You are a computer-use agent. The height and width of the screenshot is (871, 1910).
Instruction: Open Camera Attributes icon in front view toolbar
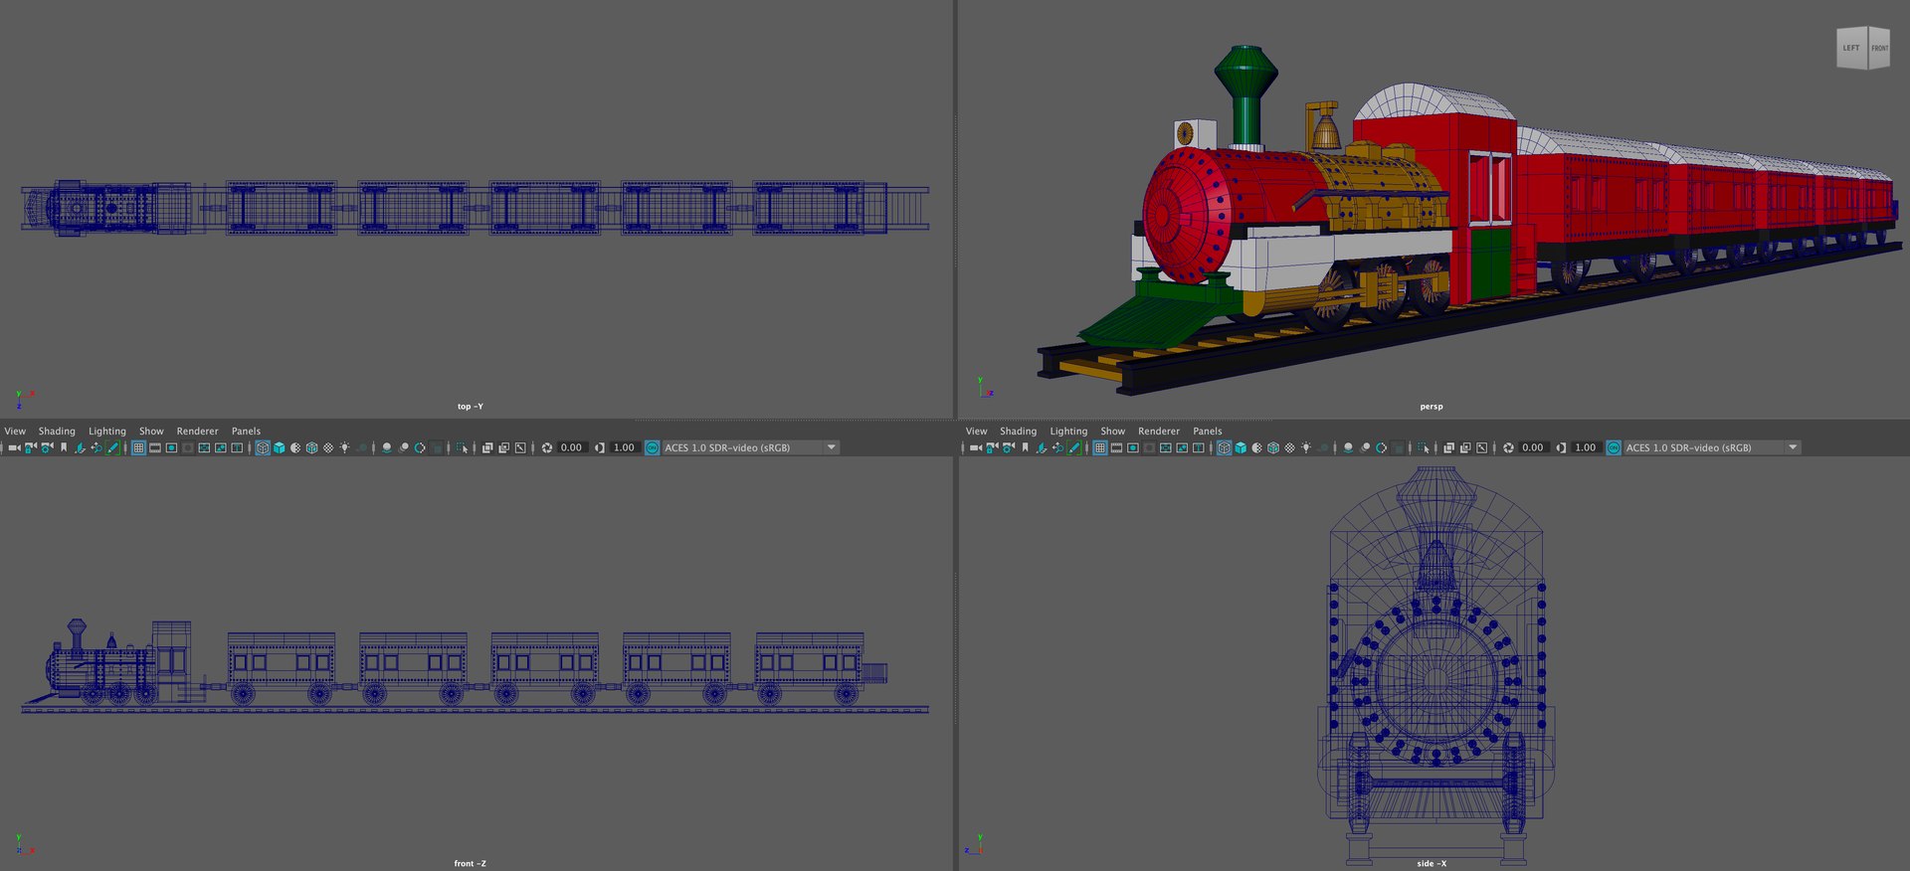47,447
